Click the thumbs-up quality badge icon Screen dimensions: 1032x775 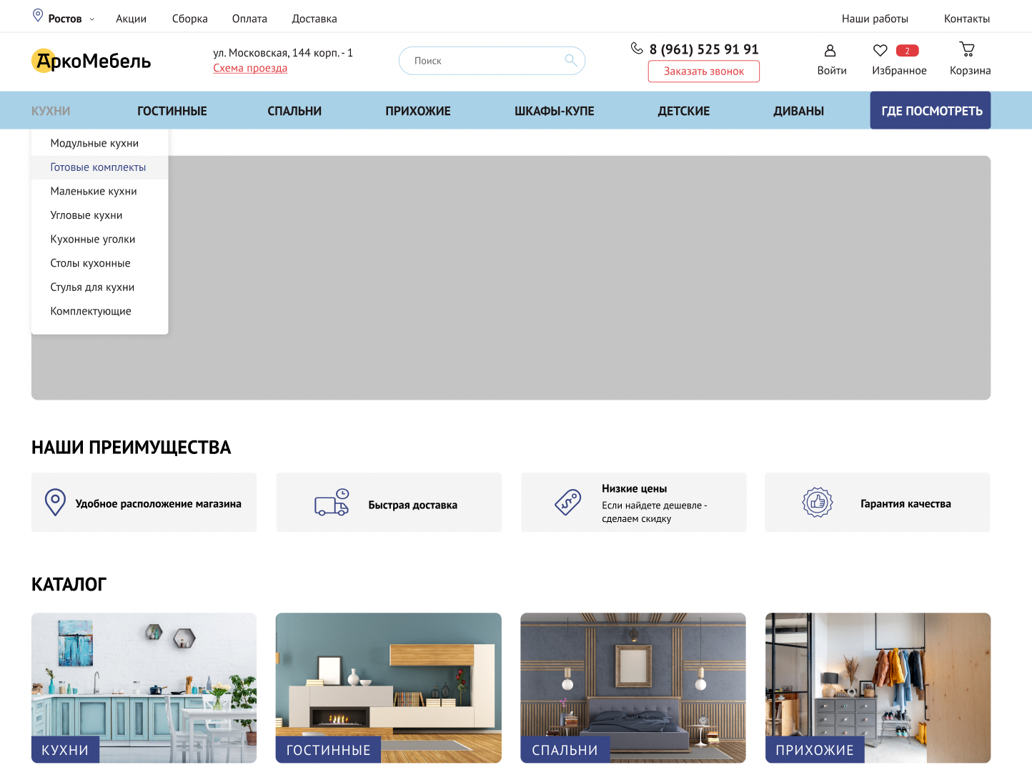tap(818, 502)
